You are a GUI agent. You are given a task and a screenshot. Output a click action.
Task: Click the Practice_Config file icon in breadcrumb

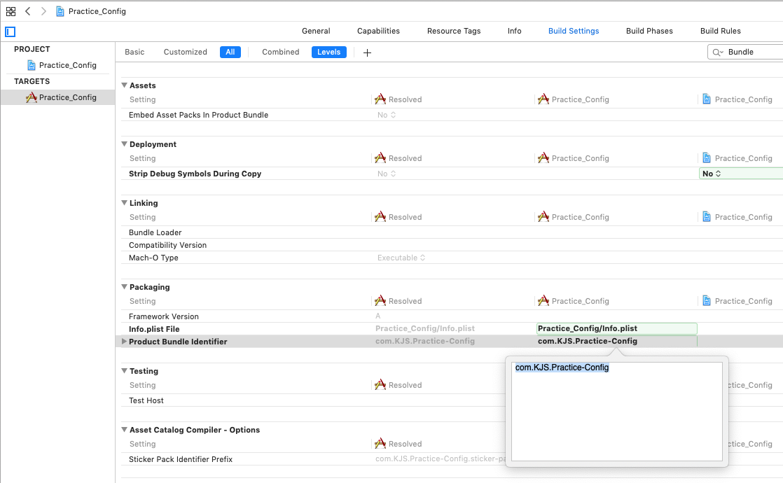click(60, 11)
